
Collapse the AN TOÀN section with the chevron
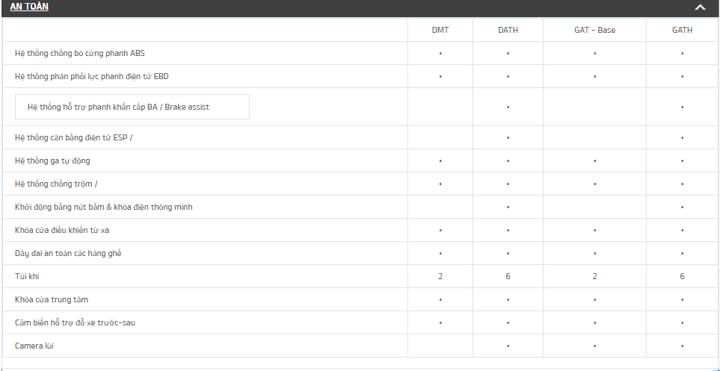pos(700,7)
